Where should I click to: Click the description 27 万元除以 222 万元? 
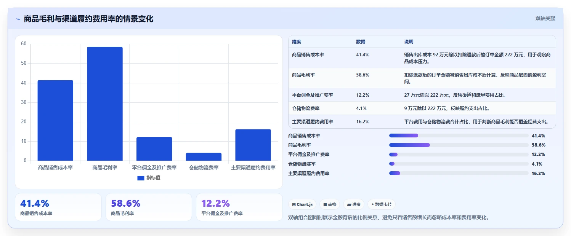pos(455,95)
